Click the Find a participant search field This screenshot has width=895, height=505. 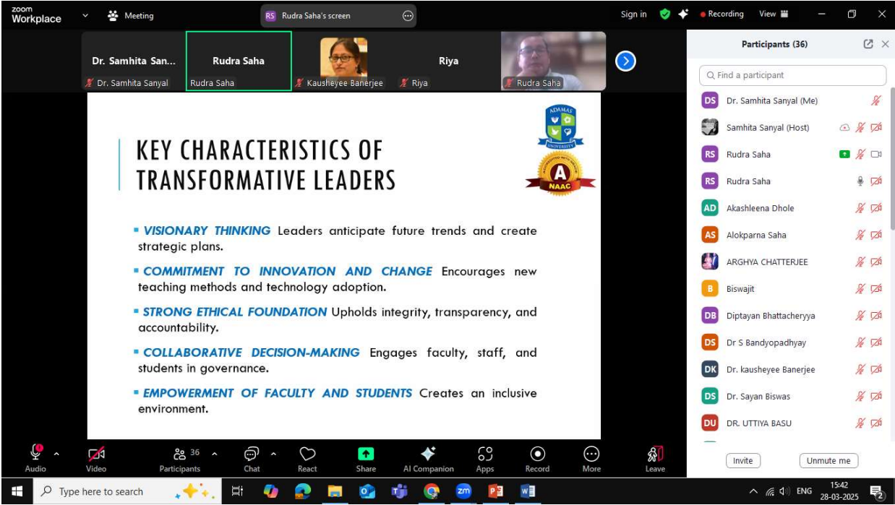point(792,75)
